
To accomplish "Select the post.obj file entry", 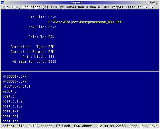I will point(10,116).
